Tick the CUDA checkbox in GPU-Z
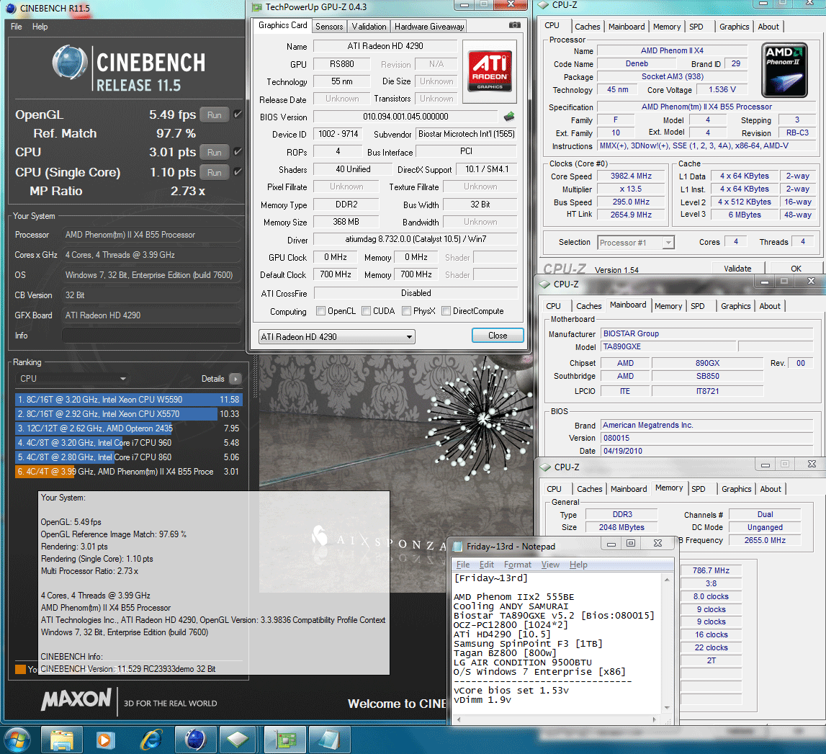 click(x=366, y=311)
